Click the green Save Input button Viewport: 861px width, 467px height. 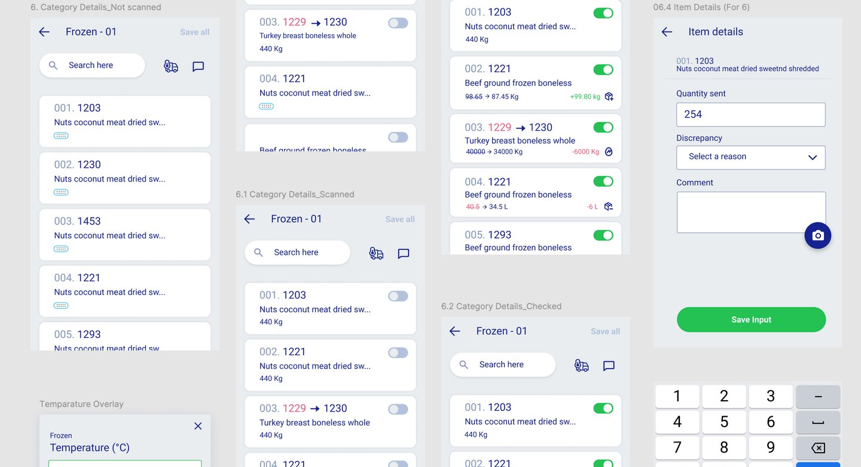[x=751, y=319]
